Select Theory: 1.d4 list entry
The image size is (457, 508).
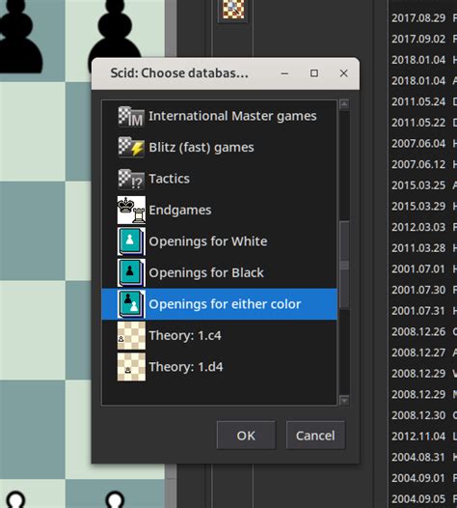pyautogui.click(x=219, y=367)
